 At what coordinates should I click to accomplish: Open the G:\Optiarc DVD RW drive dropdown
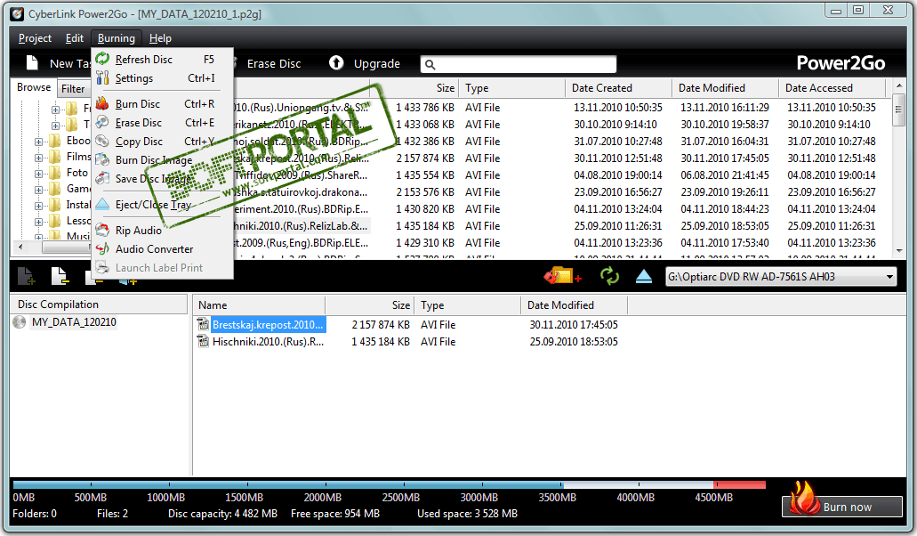point(781,277)
